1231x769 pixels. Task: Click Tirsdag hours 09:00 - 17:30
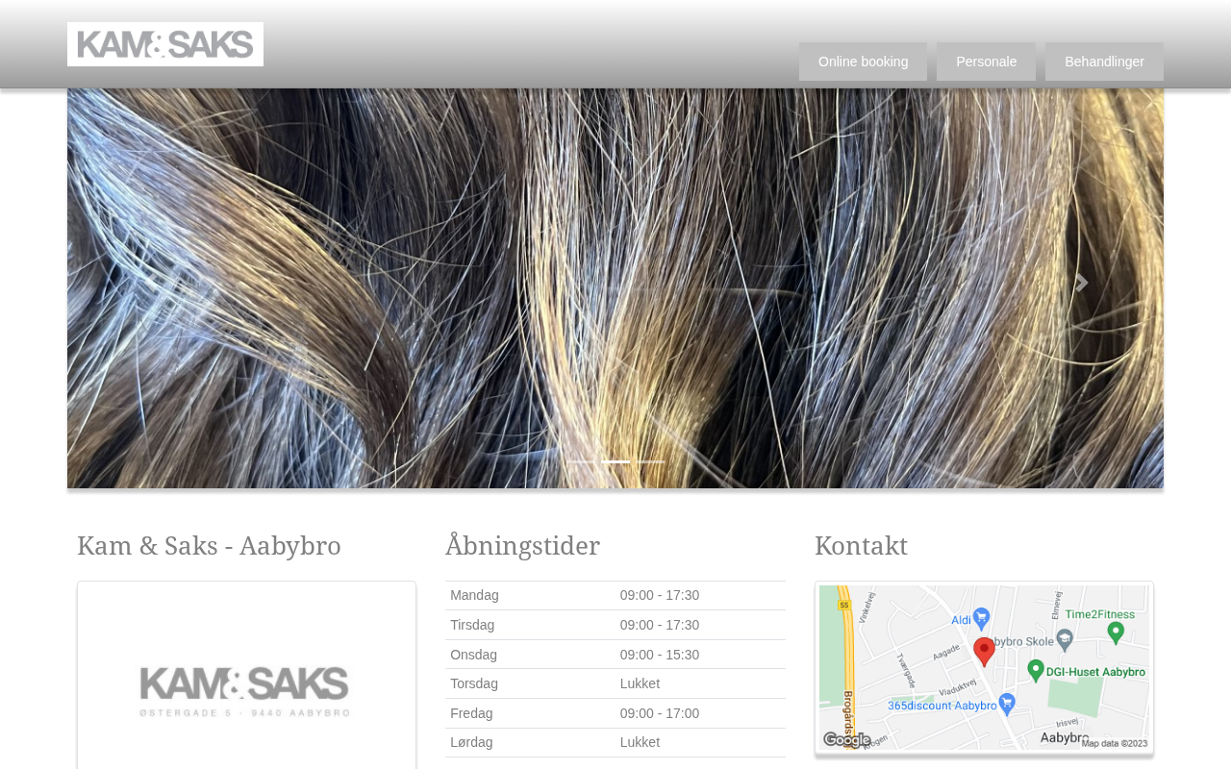click(x=660, y=625)
